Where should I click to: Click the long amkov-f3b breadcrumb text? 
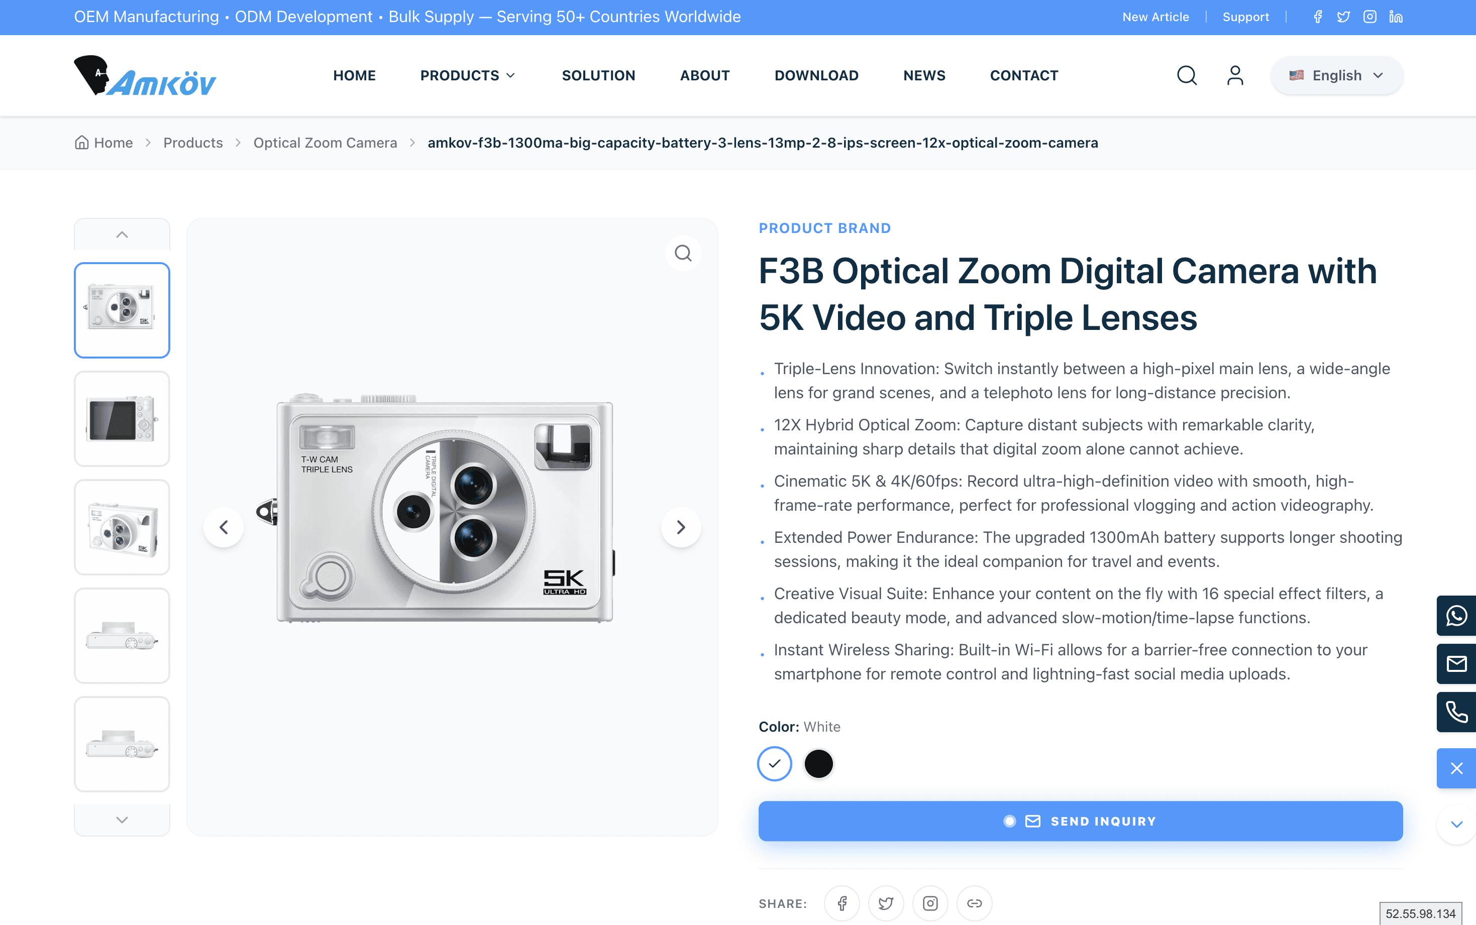[763, 143]
